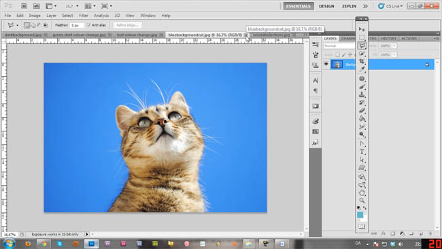Image resolution: width=442 pixels, height=249 pixels.
Task: Select the Eraser tool
Action: pos(362,110)
